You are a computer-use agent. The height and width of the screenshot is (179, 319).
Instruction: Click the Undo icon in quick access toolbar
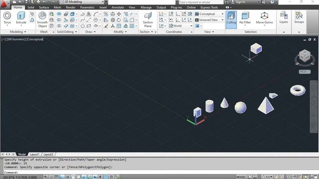pyautogui.click(x=44, y=2)
